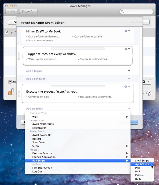
Task: Expand the Add a trigger dropdown arrow
Action: (129, 71)
